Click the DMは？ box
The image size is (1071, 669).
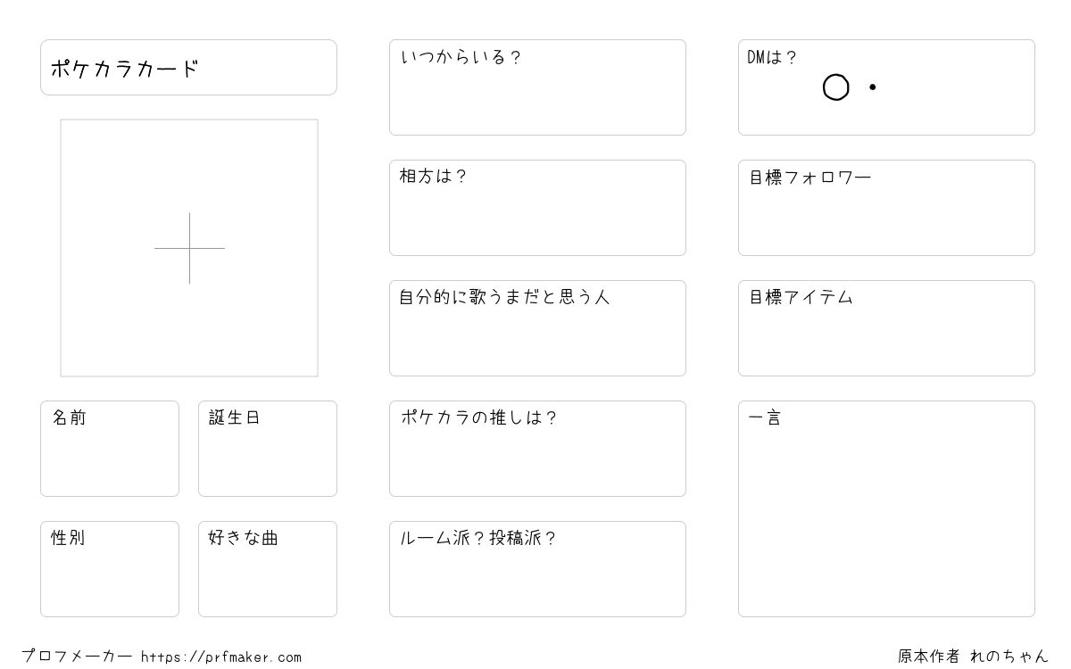(x=886, y=87)
